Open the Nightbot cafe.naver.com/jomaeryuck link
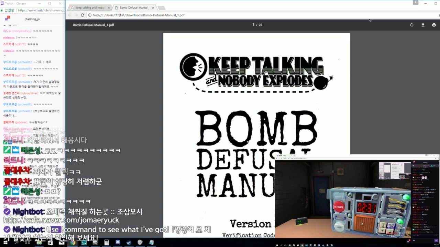This screenshot has height=247, width=440. 61,220
